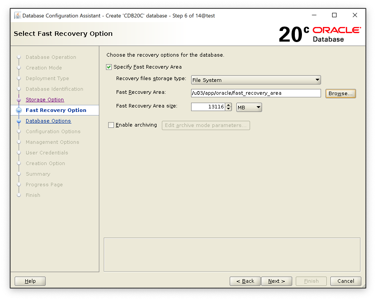Uncheck Specify Fast Recovery Area checkbox
This screenshot has width=376, height=300.
(x=109, y=67)
